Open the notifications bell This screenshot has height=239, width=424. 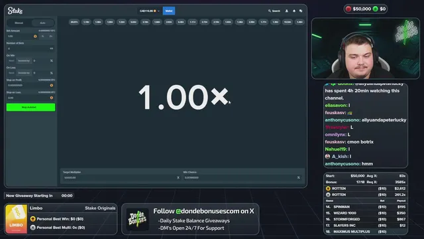tap(294, 11)
